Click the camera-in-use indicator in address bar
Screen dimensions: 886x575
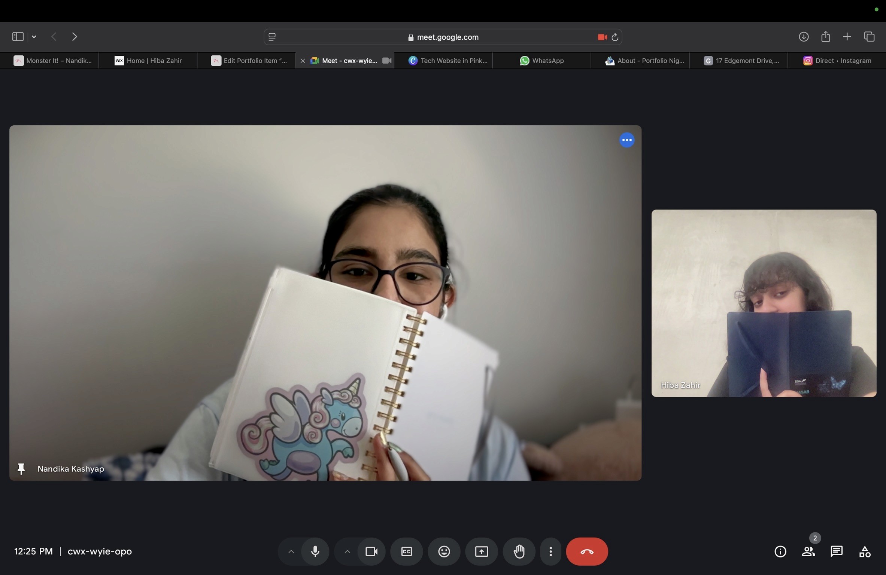(x=602, y=37)
